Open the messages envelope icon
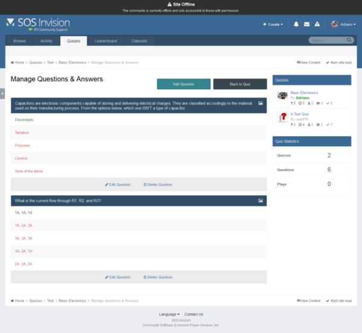 (306, 24)
